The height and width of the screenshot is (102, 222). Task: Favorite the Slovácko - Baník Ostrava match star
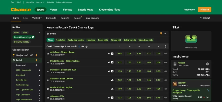point(48,80)
